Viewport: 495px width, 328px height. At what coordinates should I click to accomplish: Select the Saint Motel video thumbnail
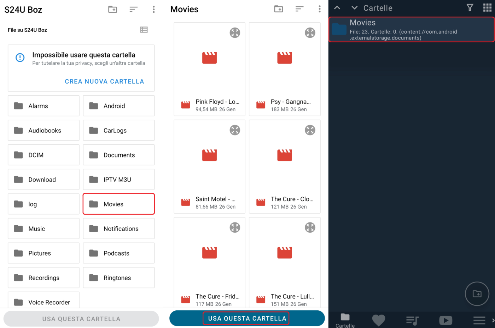pyautogui.click(x=209, y=155)
